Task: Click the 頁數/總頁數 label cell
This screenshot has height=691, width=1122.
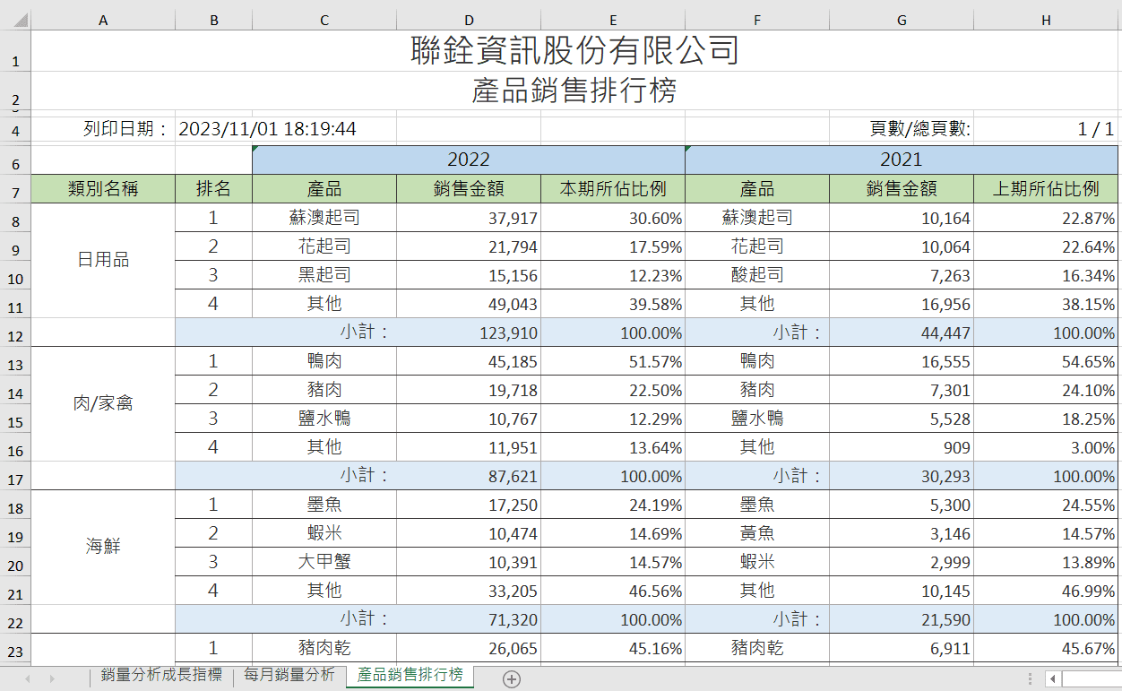Action: (902, 129)
